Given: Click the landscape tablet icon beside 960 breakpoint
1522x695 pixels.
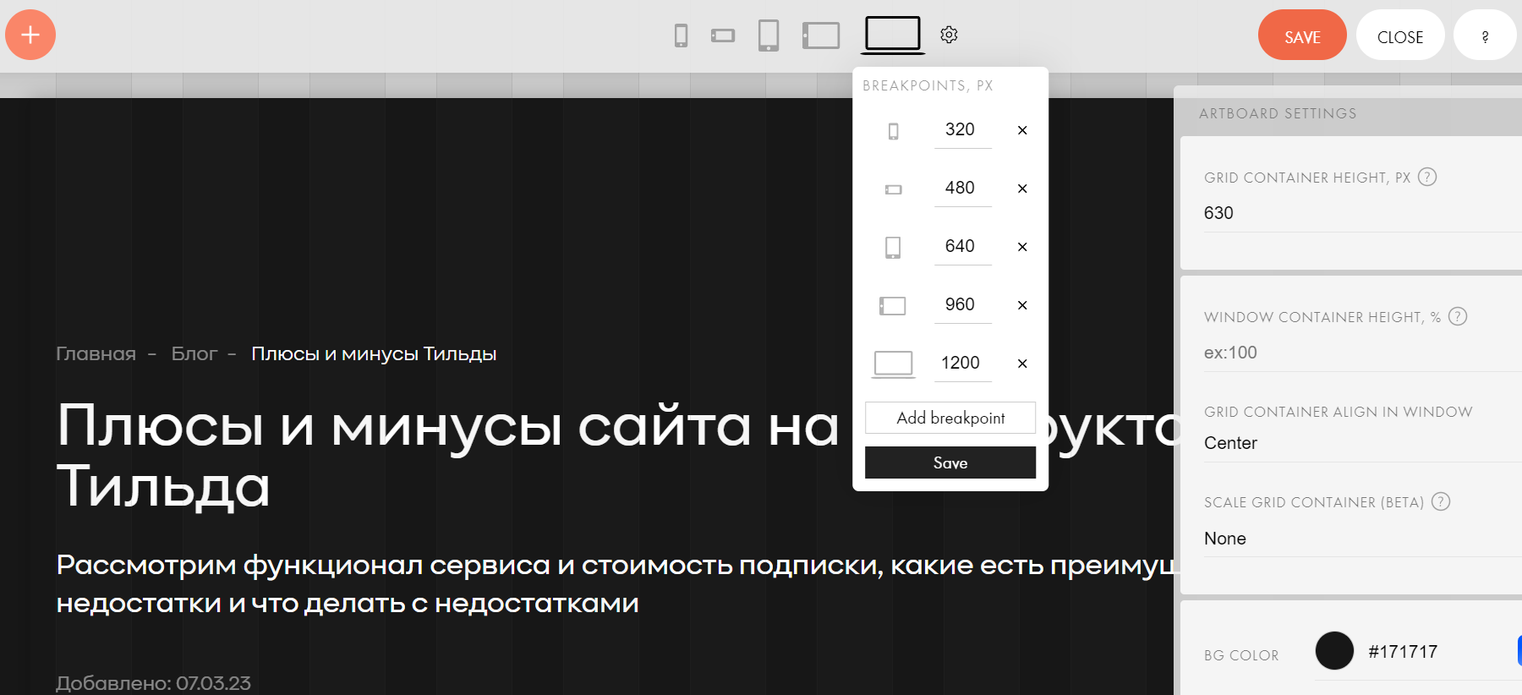Looking at the screenshot, I should point(893,305).
